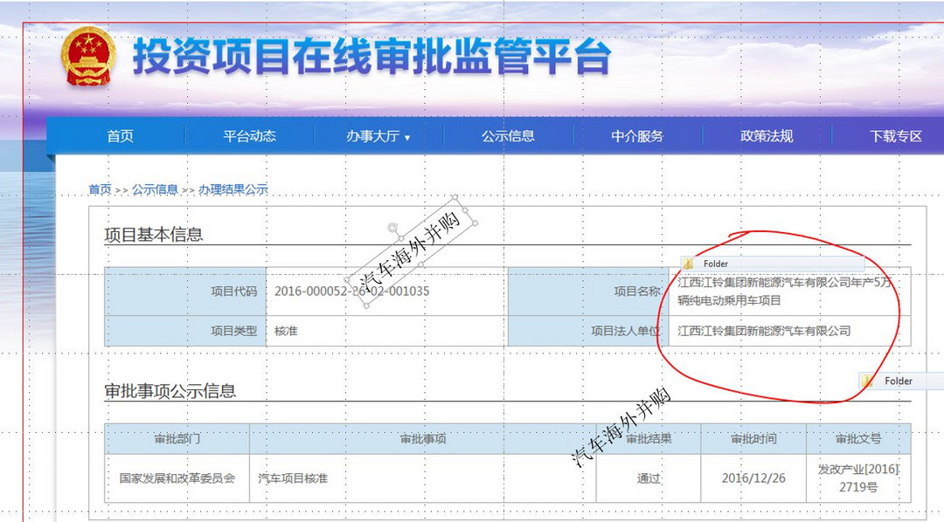Image resolution: width=944 pixels, height=522 pixels.
Task: Click the Folder icon above 项目名称 value
Action: pyautogui.click(x=688, y=264)
